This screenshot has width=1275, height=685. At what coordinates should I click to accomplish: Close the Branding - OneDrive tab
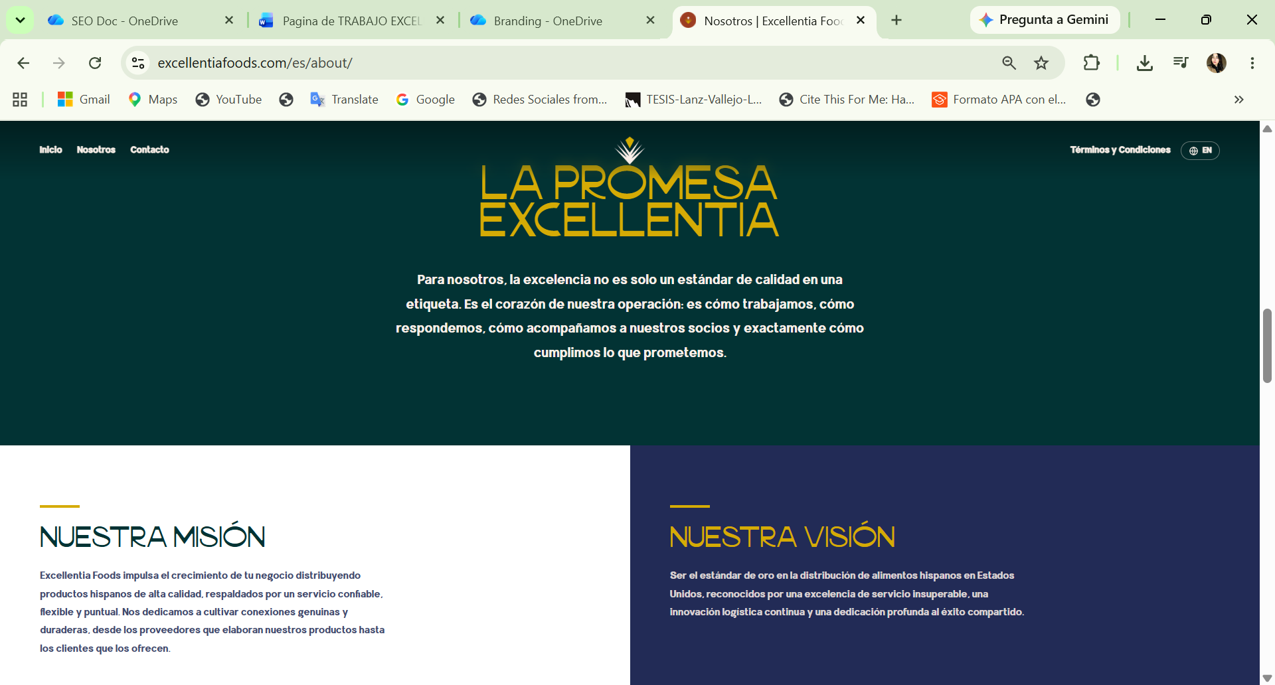pyautogui.click(x=650, y=20)
